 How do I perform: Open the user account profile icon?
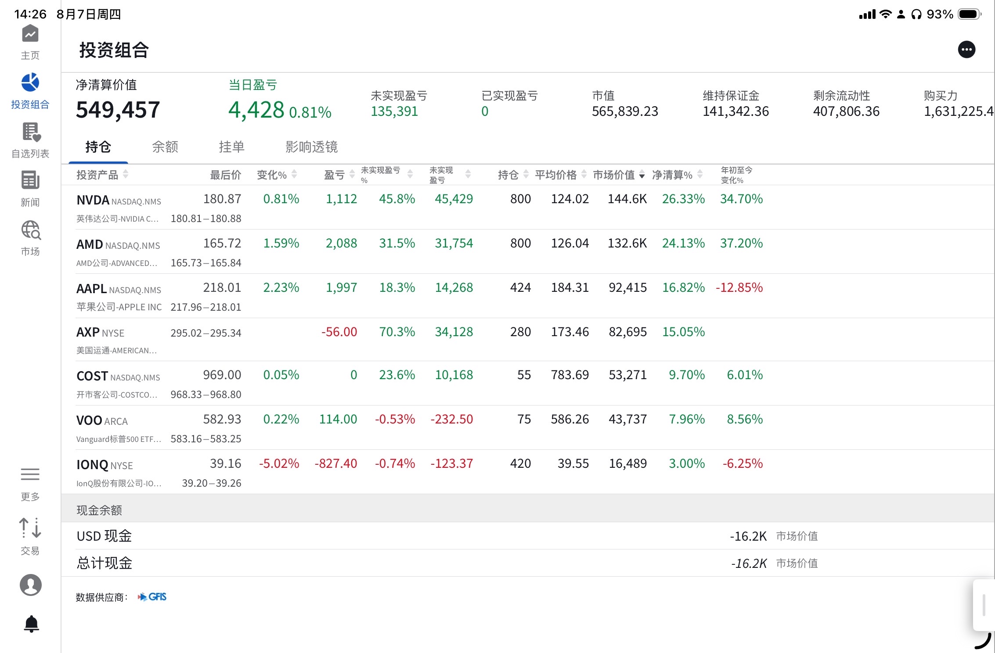[31, 585]
